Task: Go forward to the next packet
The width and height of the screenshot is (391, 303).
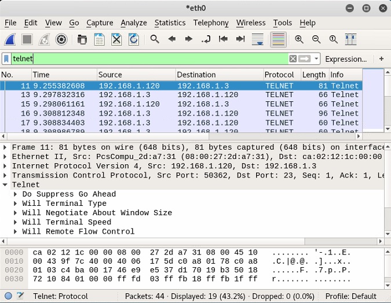Action: [189, 39]
